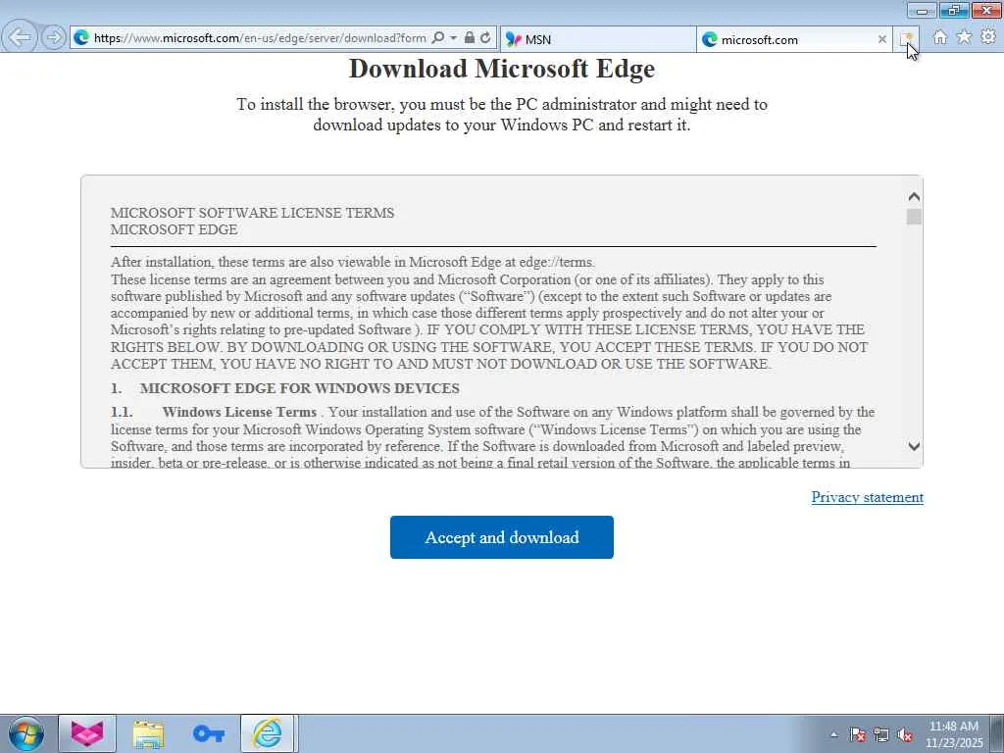Click the Internet Explorer taskbar icon
The height and width of the screenshot is (753, 1004).
(x=267, y=733)
